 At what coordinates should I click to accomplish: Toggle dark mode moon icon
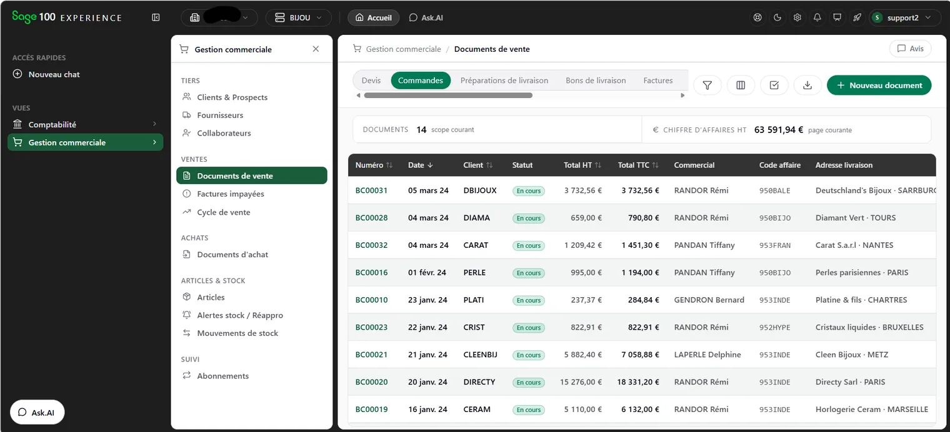[x=777, y=17]
